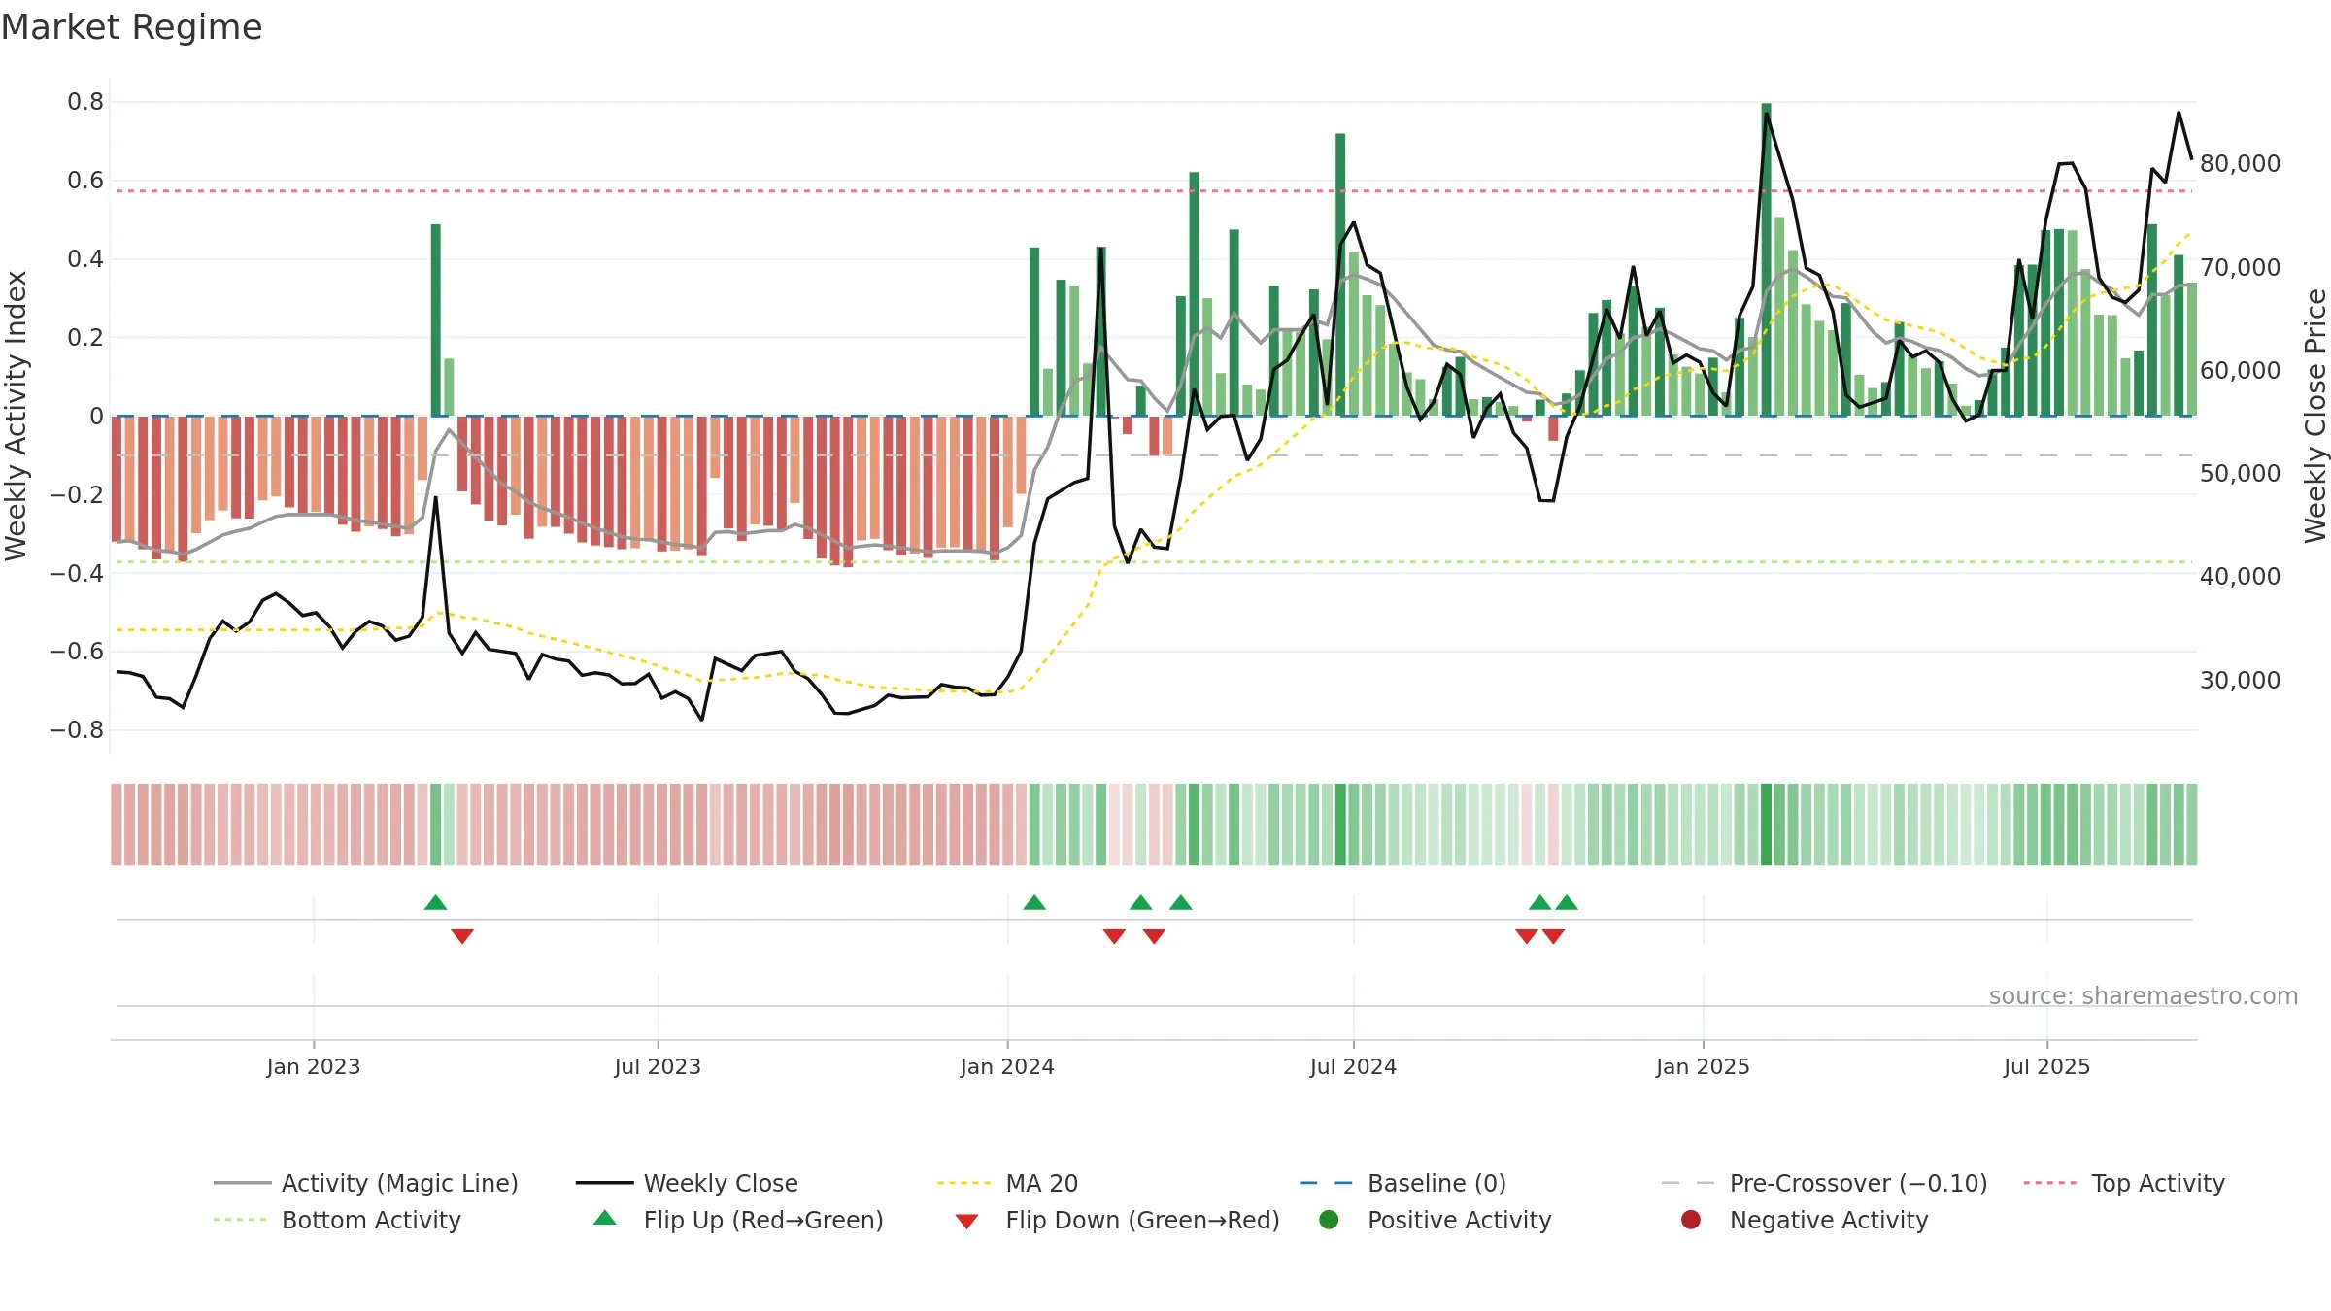Toggle Flip Up (Red→Green) legend entry

pyautogui.click(x=738, y=1220)
